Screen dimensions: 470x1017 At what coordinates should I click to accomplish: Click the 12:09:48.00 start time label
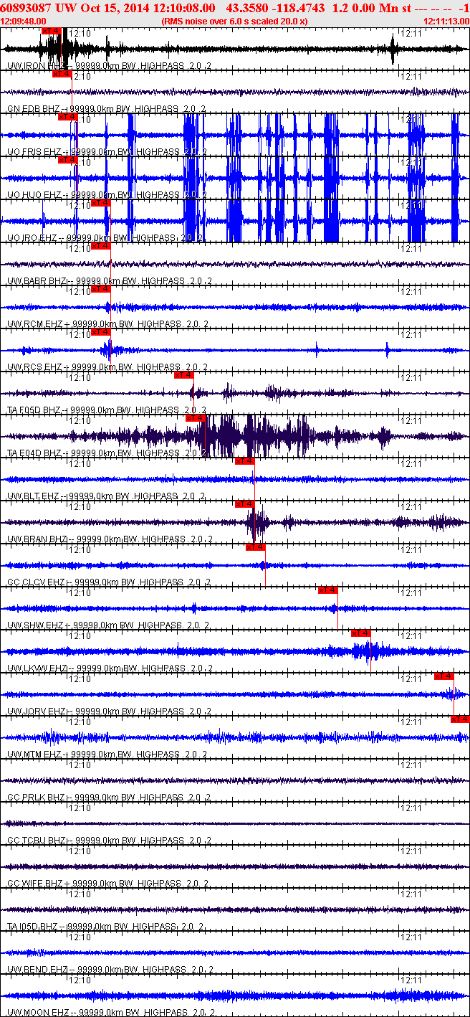(x=24, y=22)
